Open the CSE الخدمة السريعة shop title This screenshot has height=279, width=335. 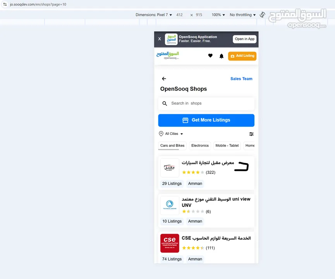tap(216, 238)
